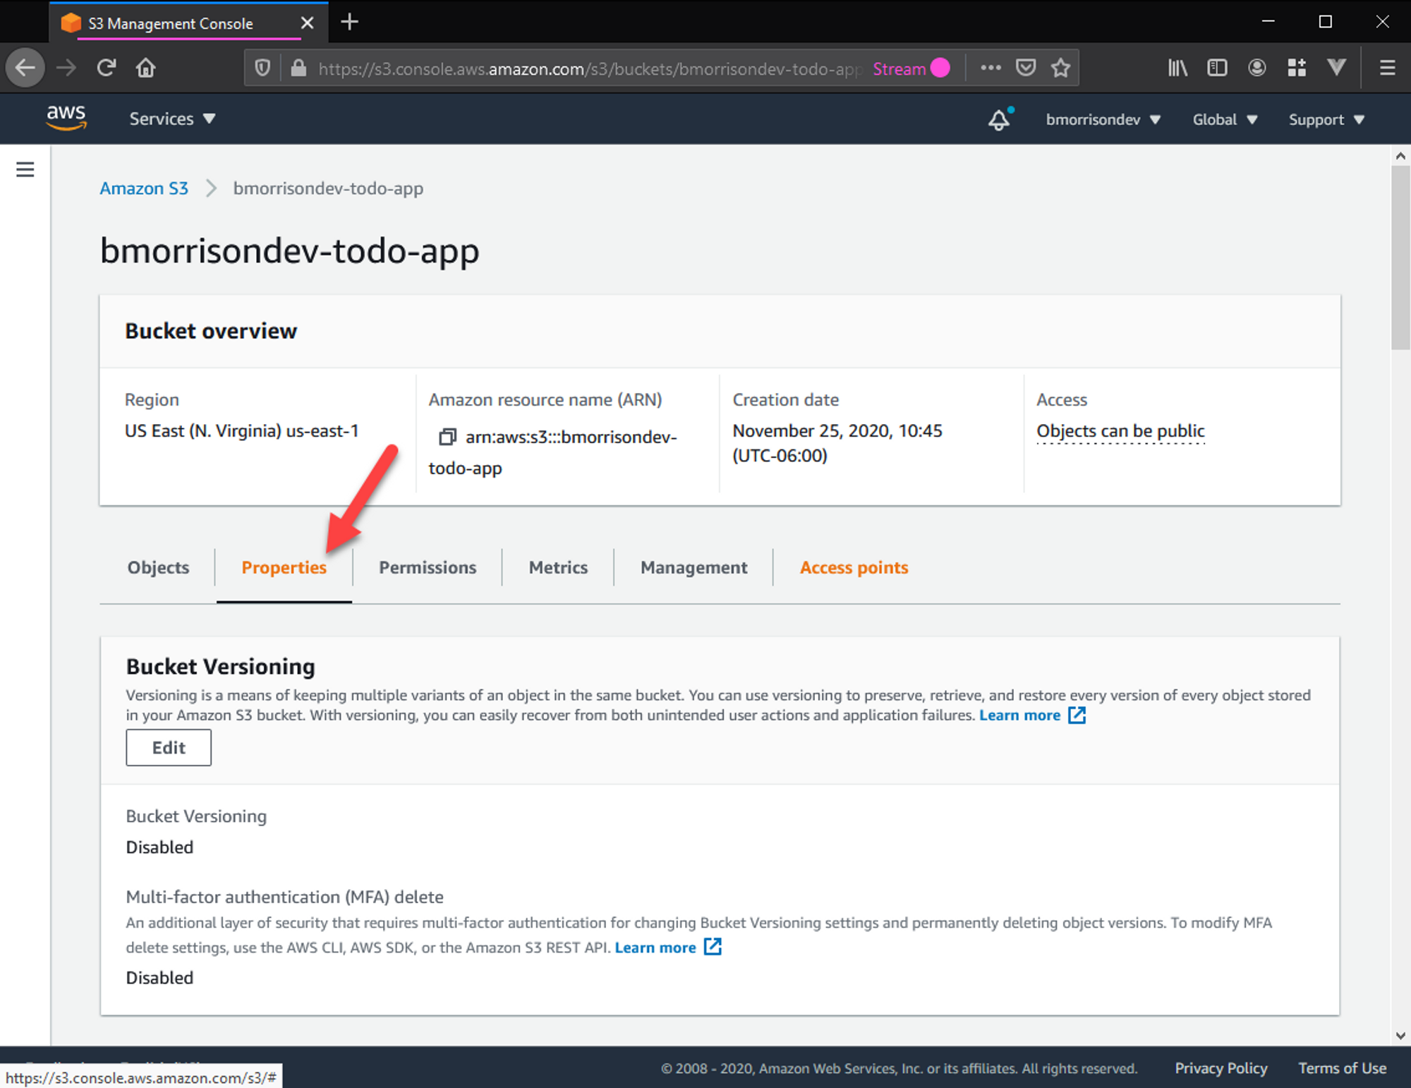The image size is (1411, 1088).
Task: Open the Firefox library icon
Action: pyautogui.click(x=1177, y=68)
